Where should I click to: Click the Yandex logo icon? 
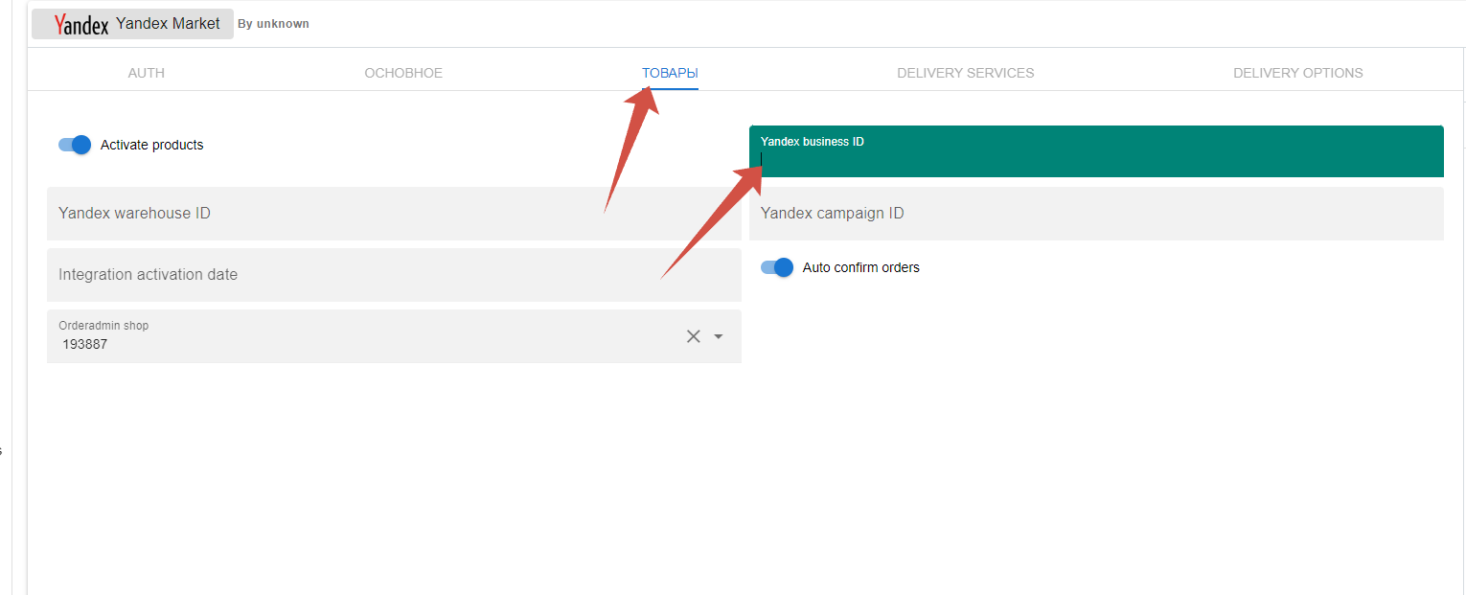[x=81, y=24]
